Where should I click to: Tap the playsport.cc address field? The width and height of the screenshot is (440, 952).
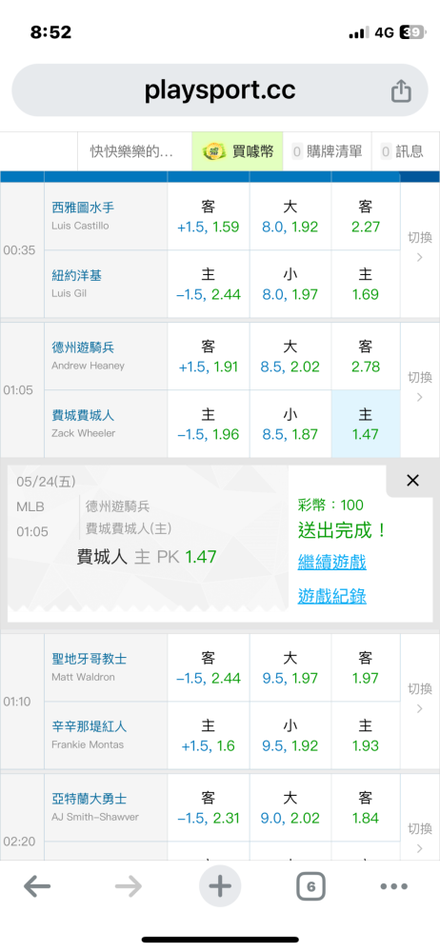(220, 90)
